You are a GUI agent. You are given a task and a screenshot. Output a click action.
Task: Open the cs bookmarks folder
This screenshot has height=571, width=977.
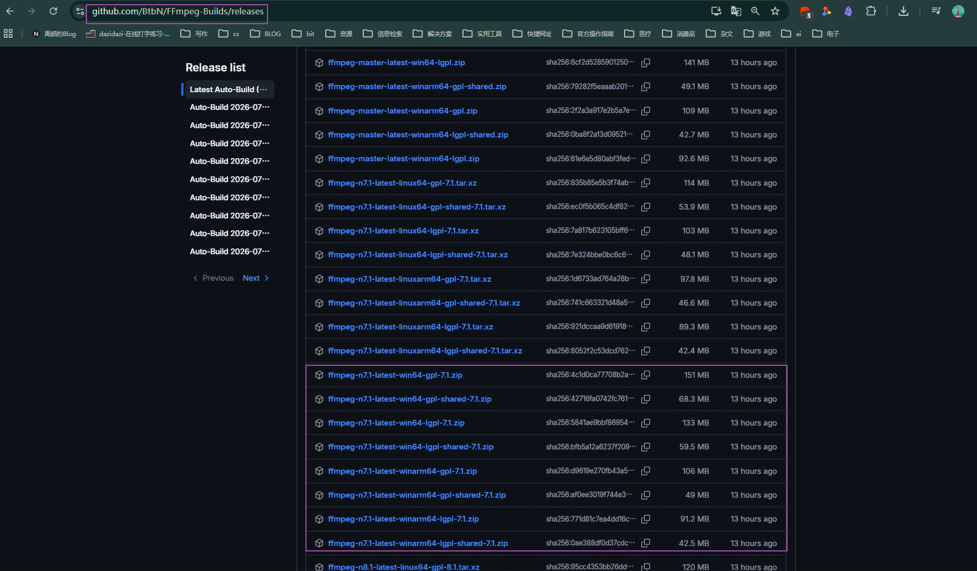point(229,34)
